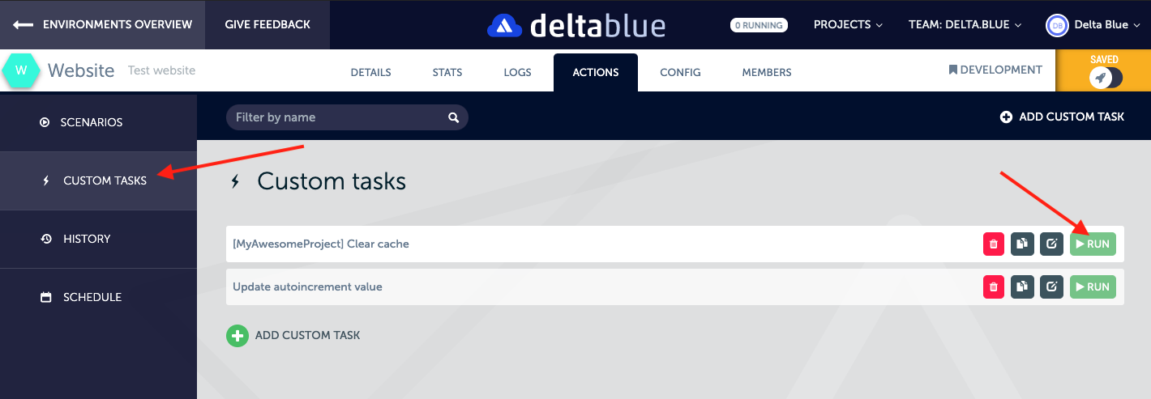The height and width of the screenshot is (399, 1151).
Task: Click the hexagon W Website icon
Action: point(21,70)
